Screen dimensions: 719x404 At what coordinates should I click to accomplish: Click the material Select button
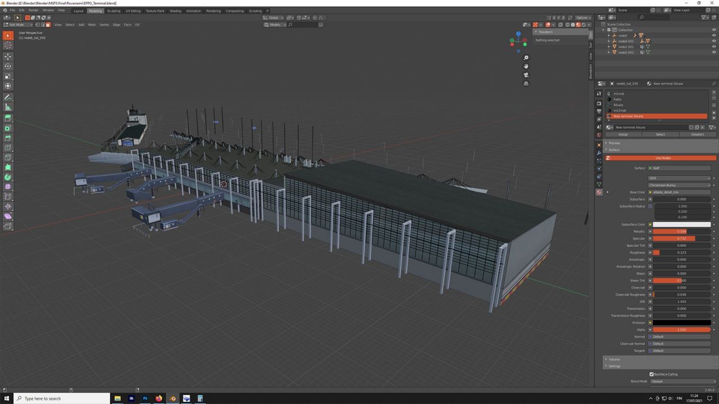(x=660, y=134)
